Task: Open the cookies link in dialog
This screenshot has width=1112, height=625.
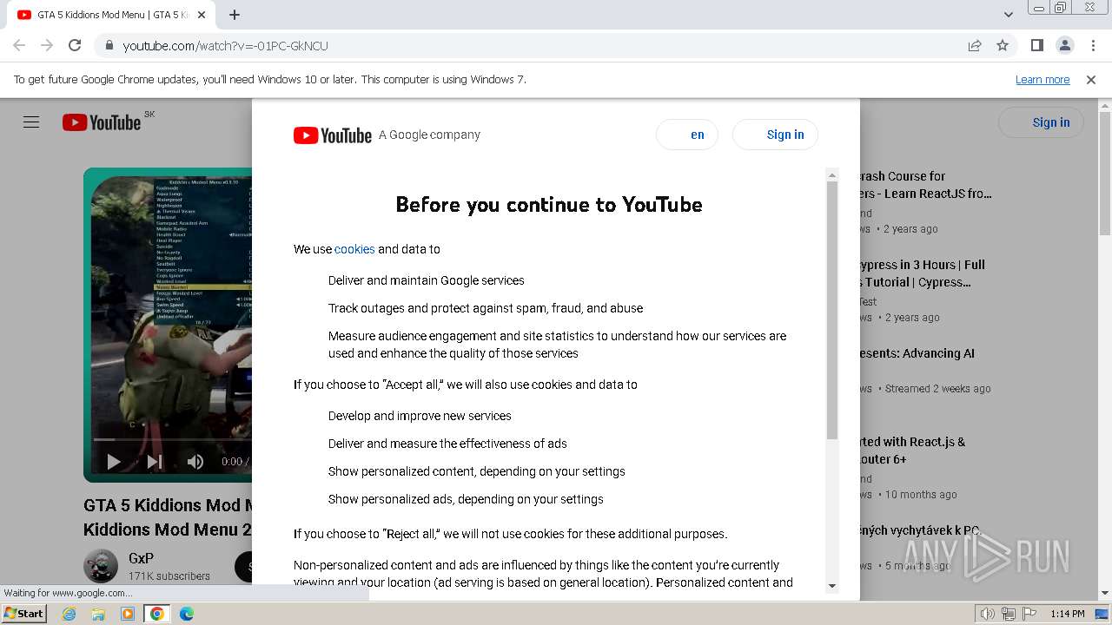Action: (x=354, y=249)
